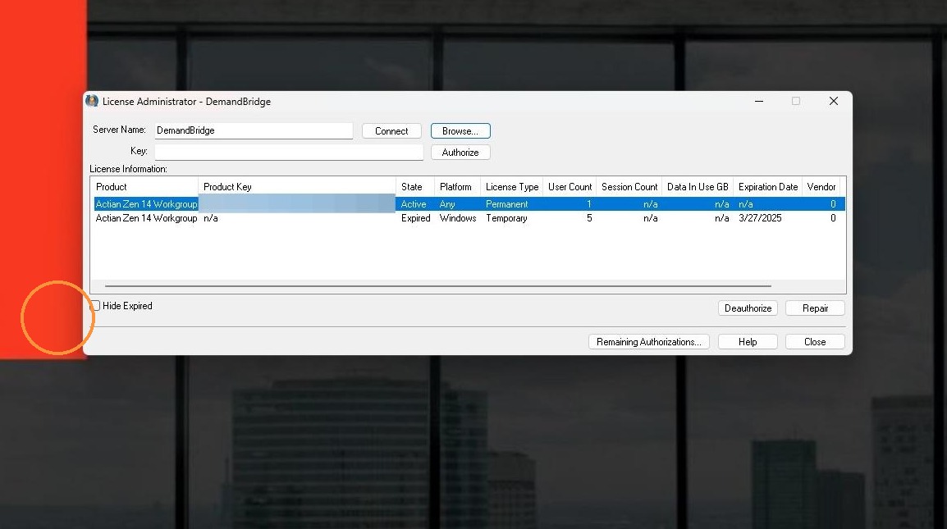Sort by the Expiration Date column header
The height and width of the screenshot is (529, 947).
coord(767,187)
